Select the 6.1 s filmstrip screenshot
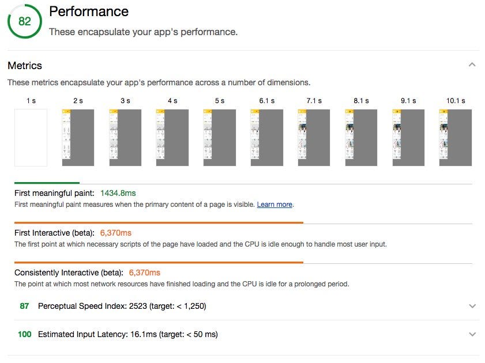The image size is (485, 363). (x=266, y=138)
